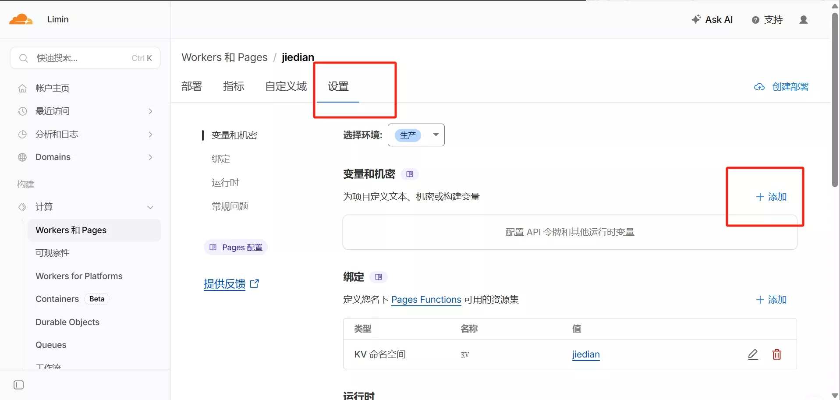Image resolution: width=840 pixels, height=400 pixels.
Task: Click the KV name cell
Action: [465, 355]
